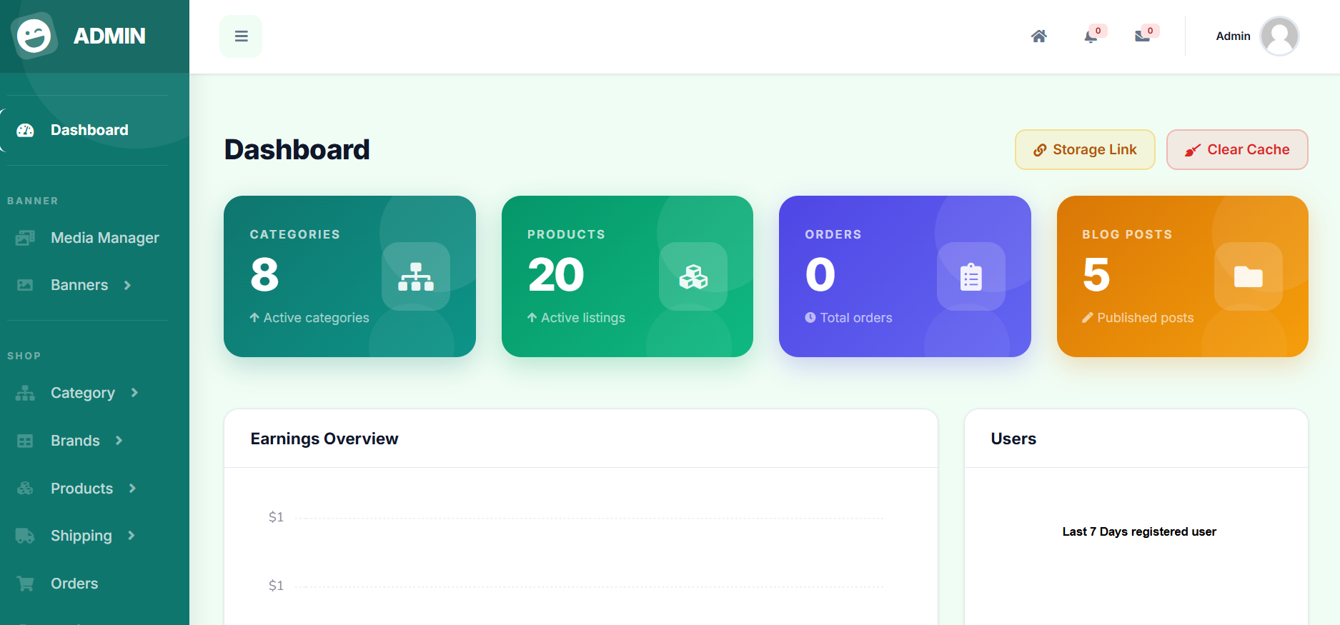Image resolution: width=1340 pixels, height=625 pixels.
Task: Expand the Shipping submenu chevron
Action: (x=131, y=536)
